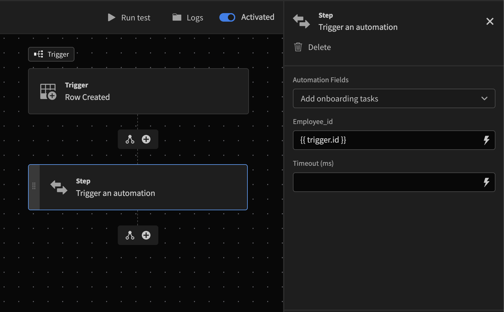Viewport: 504px width, 312px height.
Task: Open bindings for the Employee_id field
Action: click(486, 140)
